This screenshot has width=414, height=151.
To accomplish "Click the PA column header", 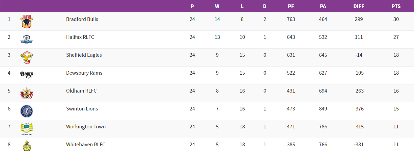I will [323, 6].
